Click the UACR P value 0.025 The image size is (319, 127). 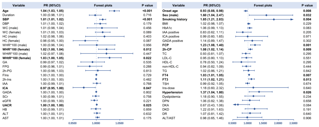(147, 105)
